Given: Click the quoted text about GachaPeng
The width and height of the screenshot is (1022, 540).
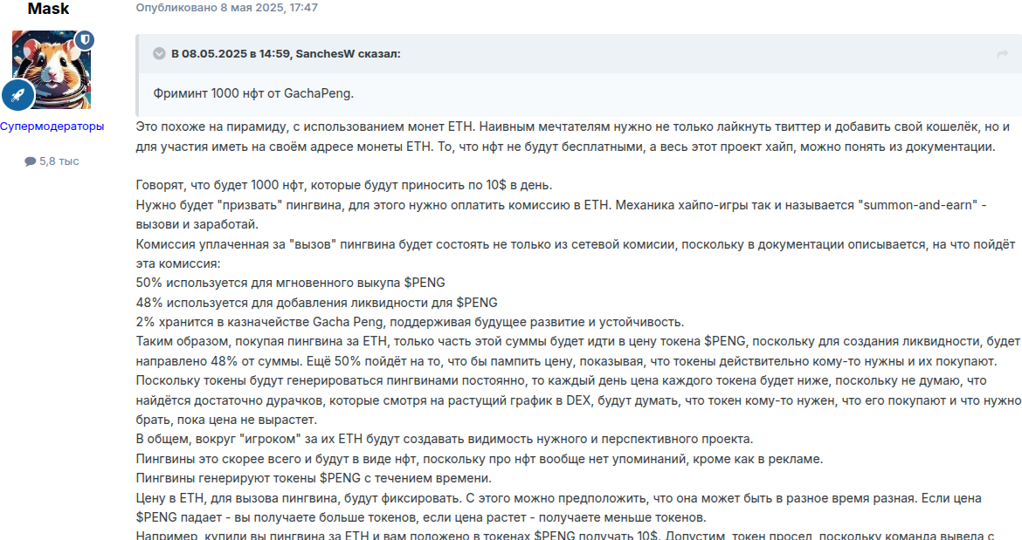Looking at the screenshot, I should [253, 93].
